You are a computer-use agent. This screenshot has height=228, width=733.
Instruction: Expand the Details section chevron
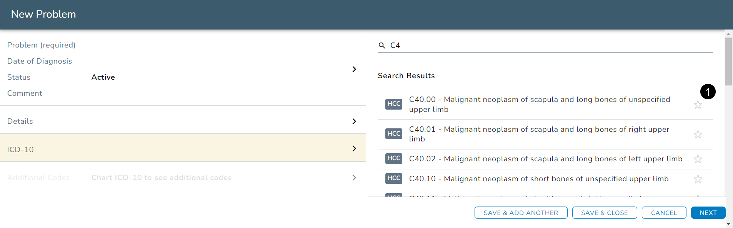pos(354,121)
